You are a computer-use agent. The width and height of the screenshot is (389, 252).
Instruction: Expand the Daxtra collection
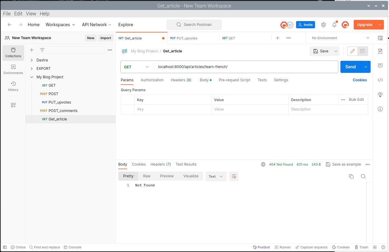32,60
